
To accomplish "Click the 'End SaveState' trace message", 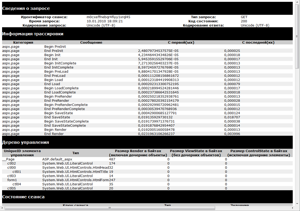I will point(57,118).
